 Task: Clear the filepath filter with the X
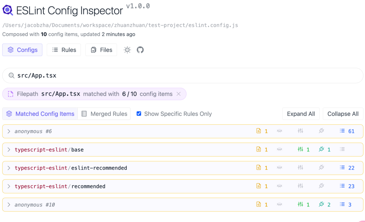[178, 94]
